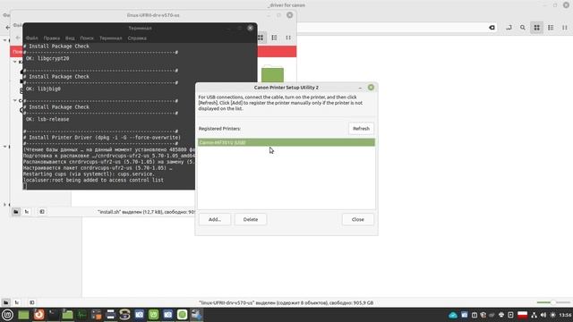Open the calculator taskbar icon
Viewport: 573px width, 322px height.
click(x=96, y=315)
